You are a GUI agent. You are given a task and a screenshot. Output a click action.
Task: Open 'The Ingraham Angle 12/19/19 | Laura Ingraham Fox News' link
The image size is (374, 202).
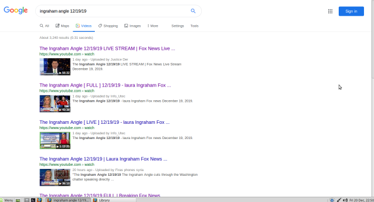coord(103,159)
